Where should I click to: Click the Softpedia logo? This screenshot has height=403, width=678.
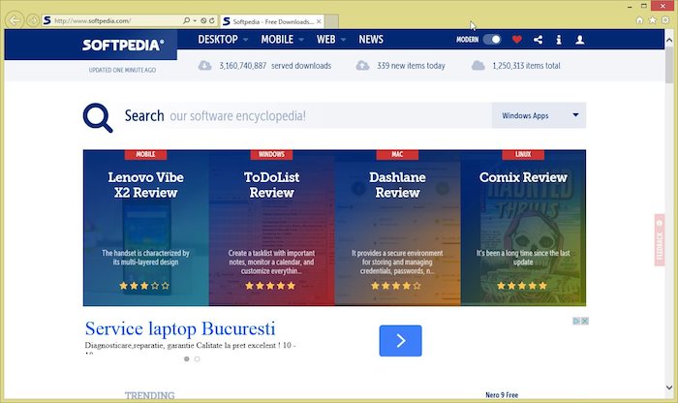122,44
